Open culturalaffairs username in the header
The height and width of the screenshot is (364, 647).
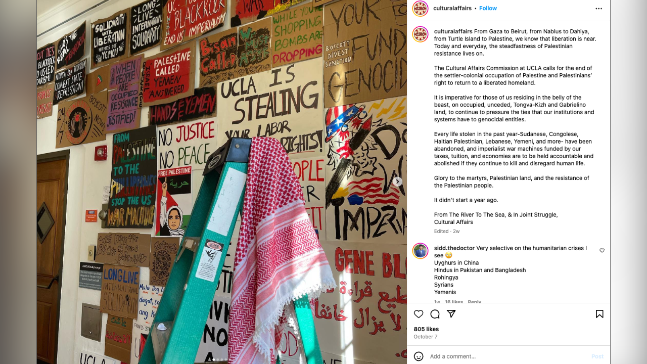452,8
